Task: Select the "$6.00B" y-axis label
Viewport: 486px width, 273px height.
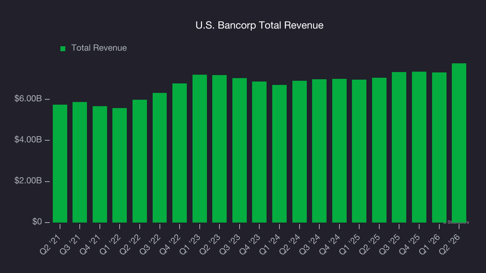Action: pyautogui.click(x=28, y=99)
